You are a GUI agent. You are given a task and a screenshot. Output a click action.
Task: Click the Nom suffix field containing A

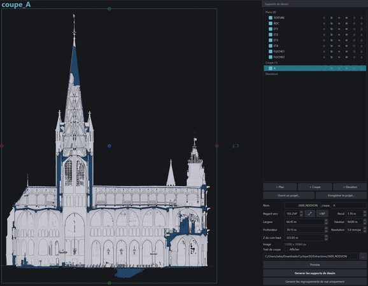(348, 205)
